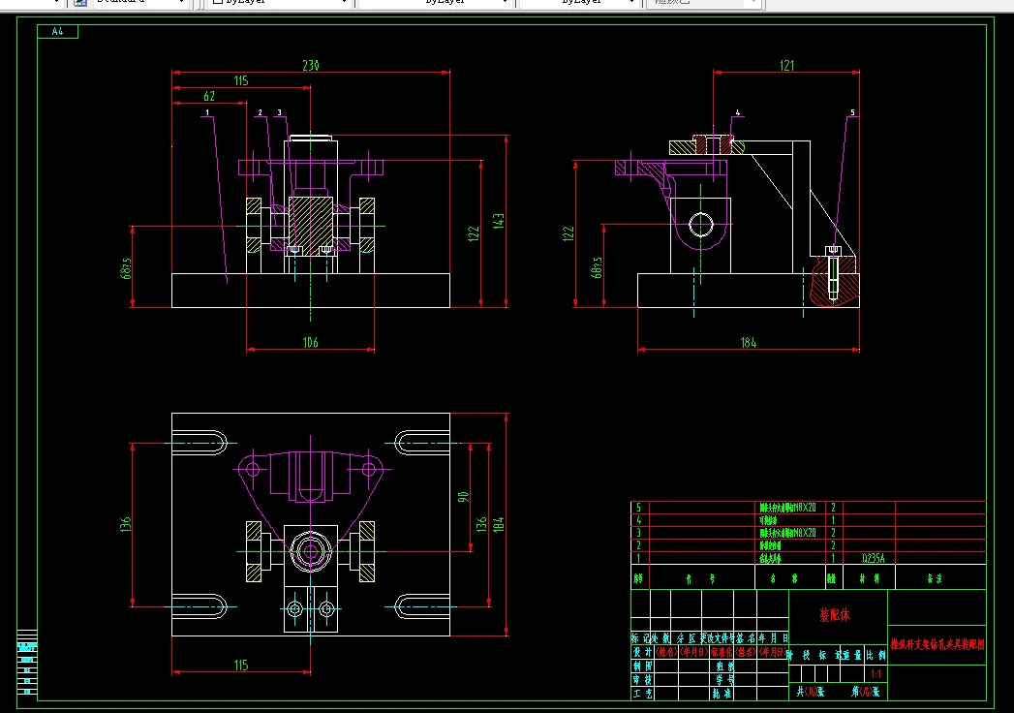
Task: Select the red 装配体 title text
Action: point(834,614)
